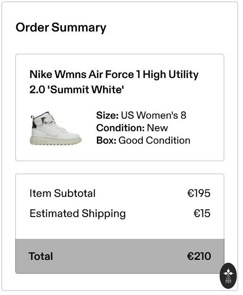Viewport: 243px width, 295px height.
Task: Click the 'Summit White' colorway text
Action: 87,90
